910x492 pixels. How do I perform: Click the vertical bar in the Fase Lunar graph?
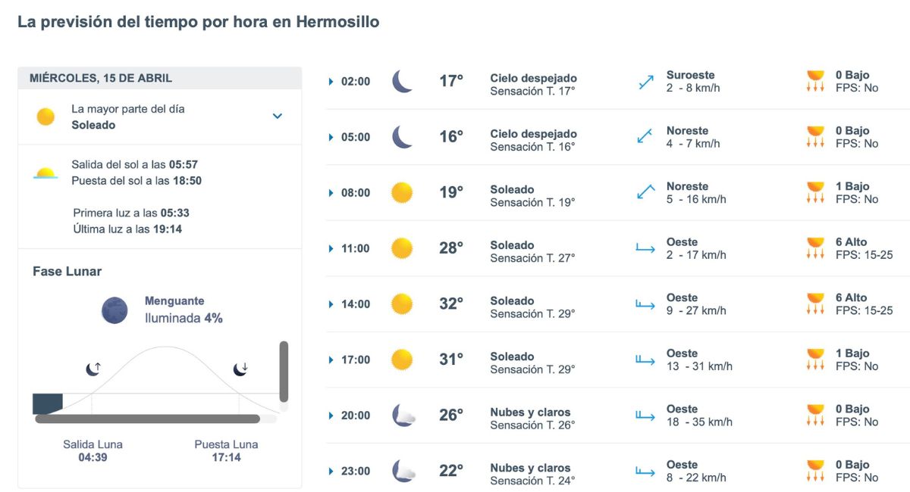coord(284,371)
